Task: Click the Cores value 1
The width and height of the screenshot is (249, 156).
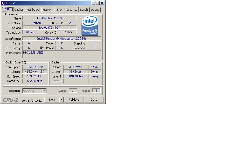Action: [73, 90]
